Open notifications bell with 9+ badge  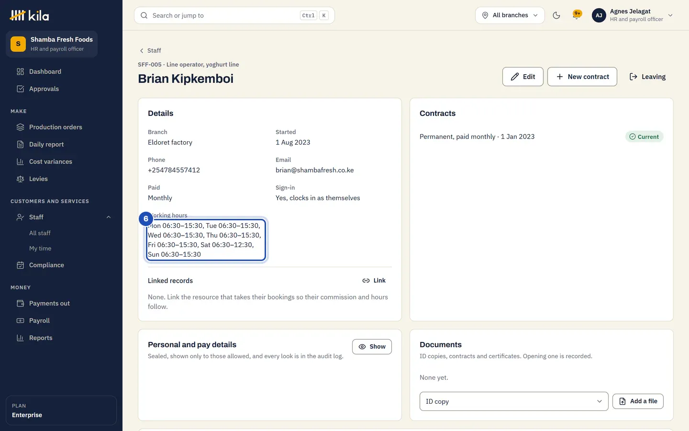click(577, 15)
